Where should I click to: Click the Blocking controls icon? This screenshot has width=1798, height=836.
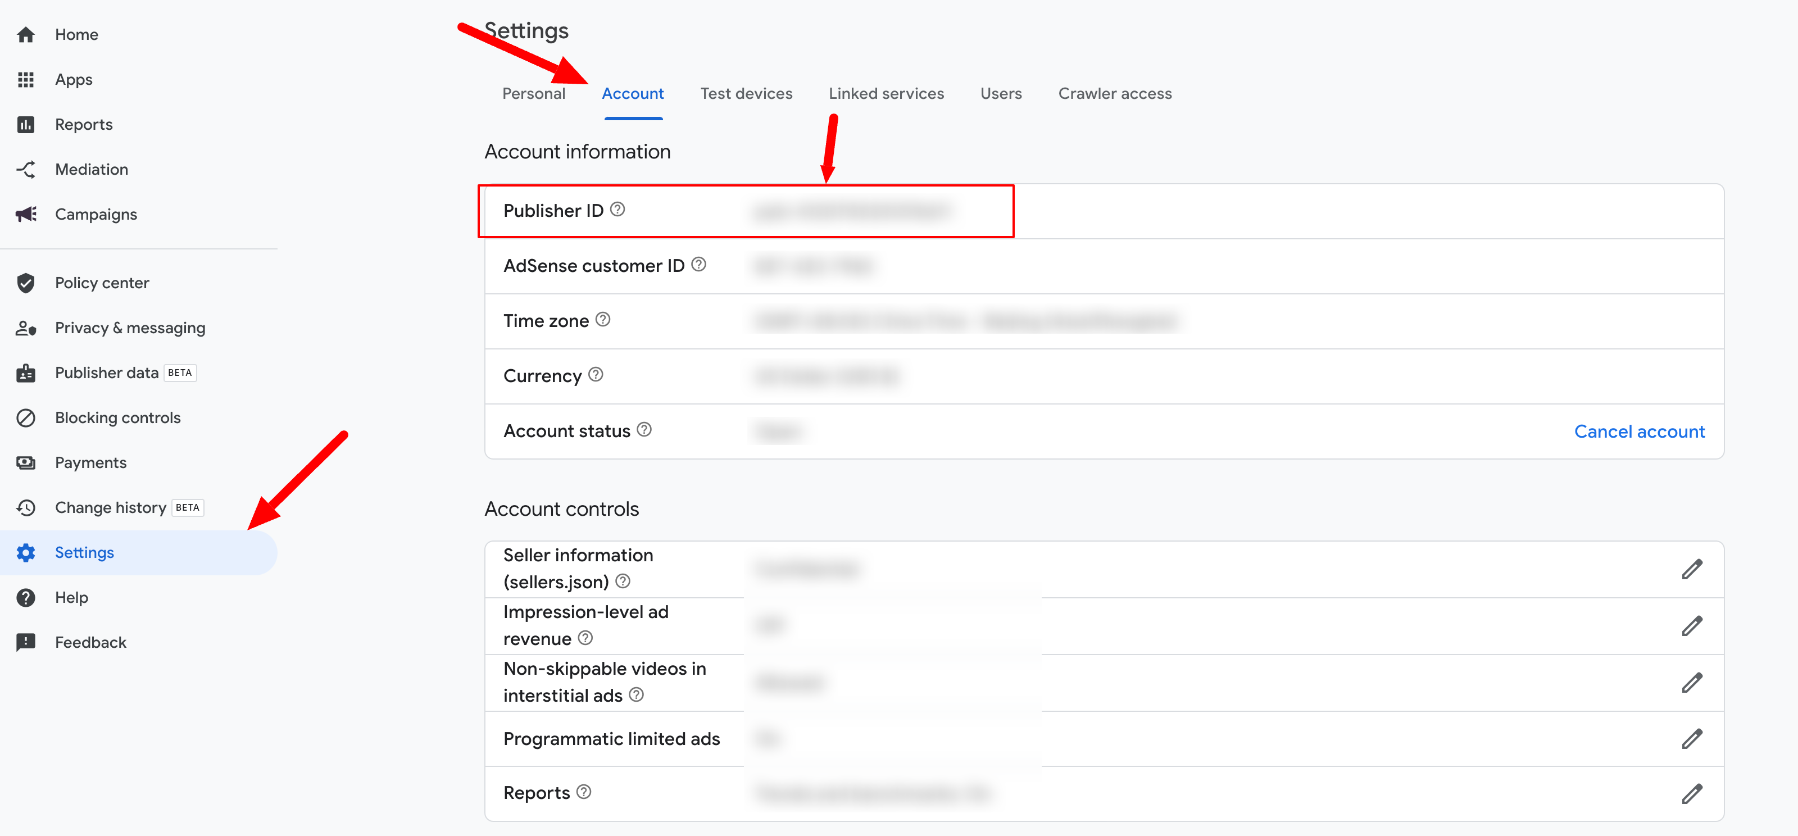[26, 417]
